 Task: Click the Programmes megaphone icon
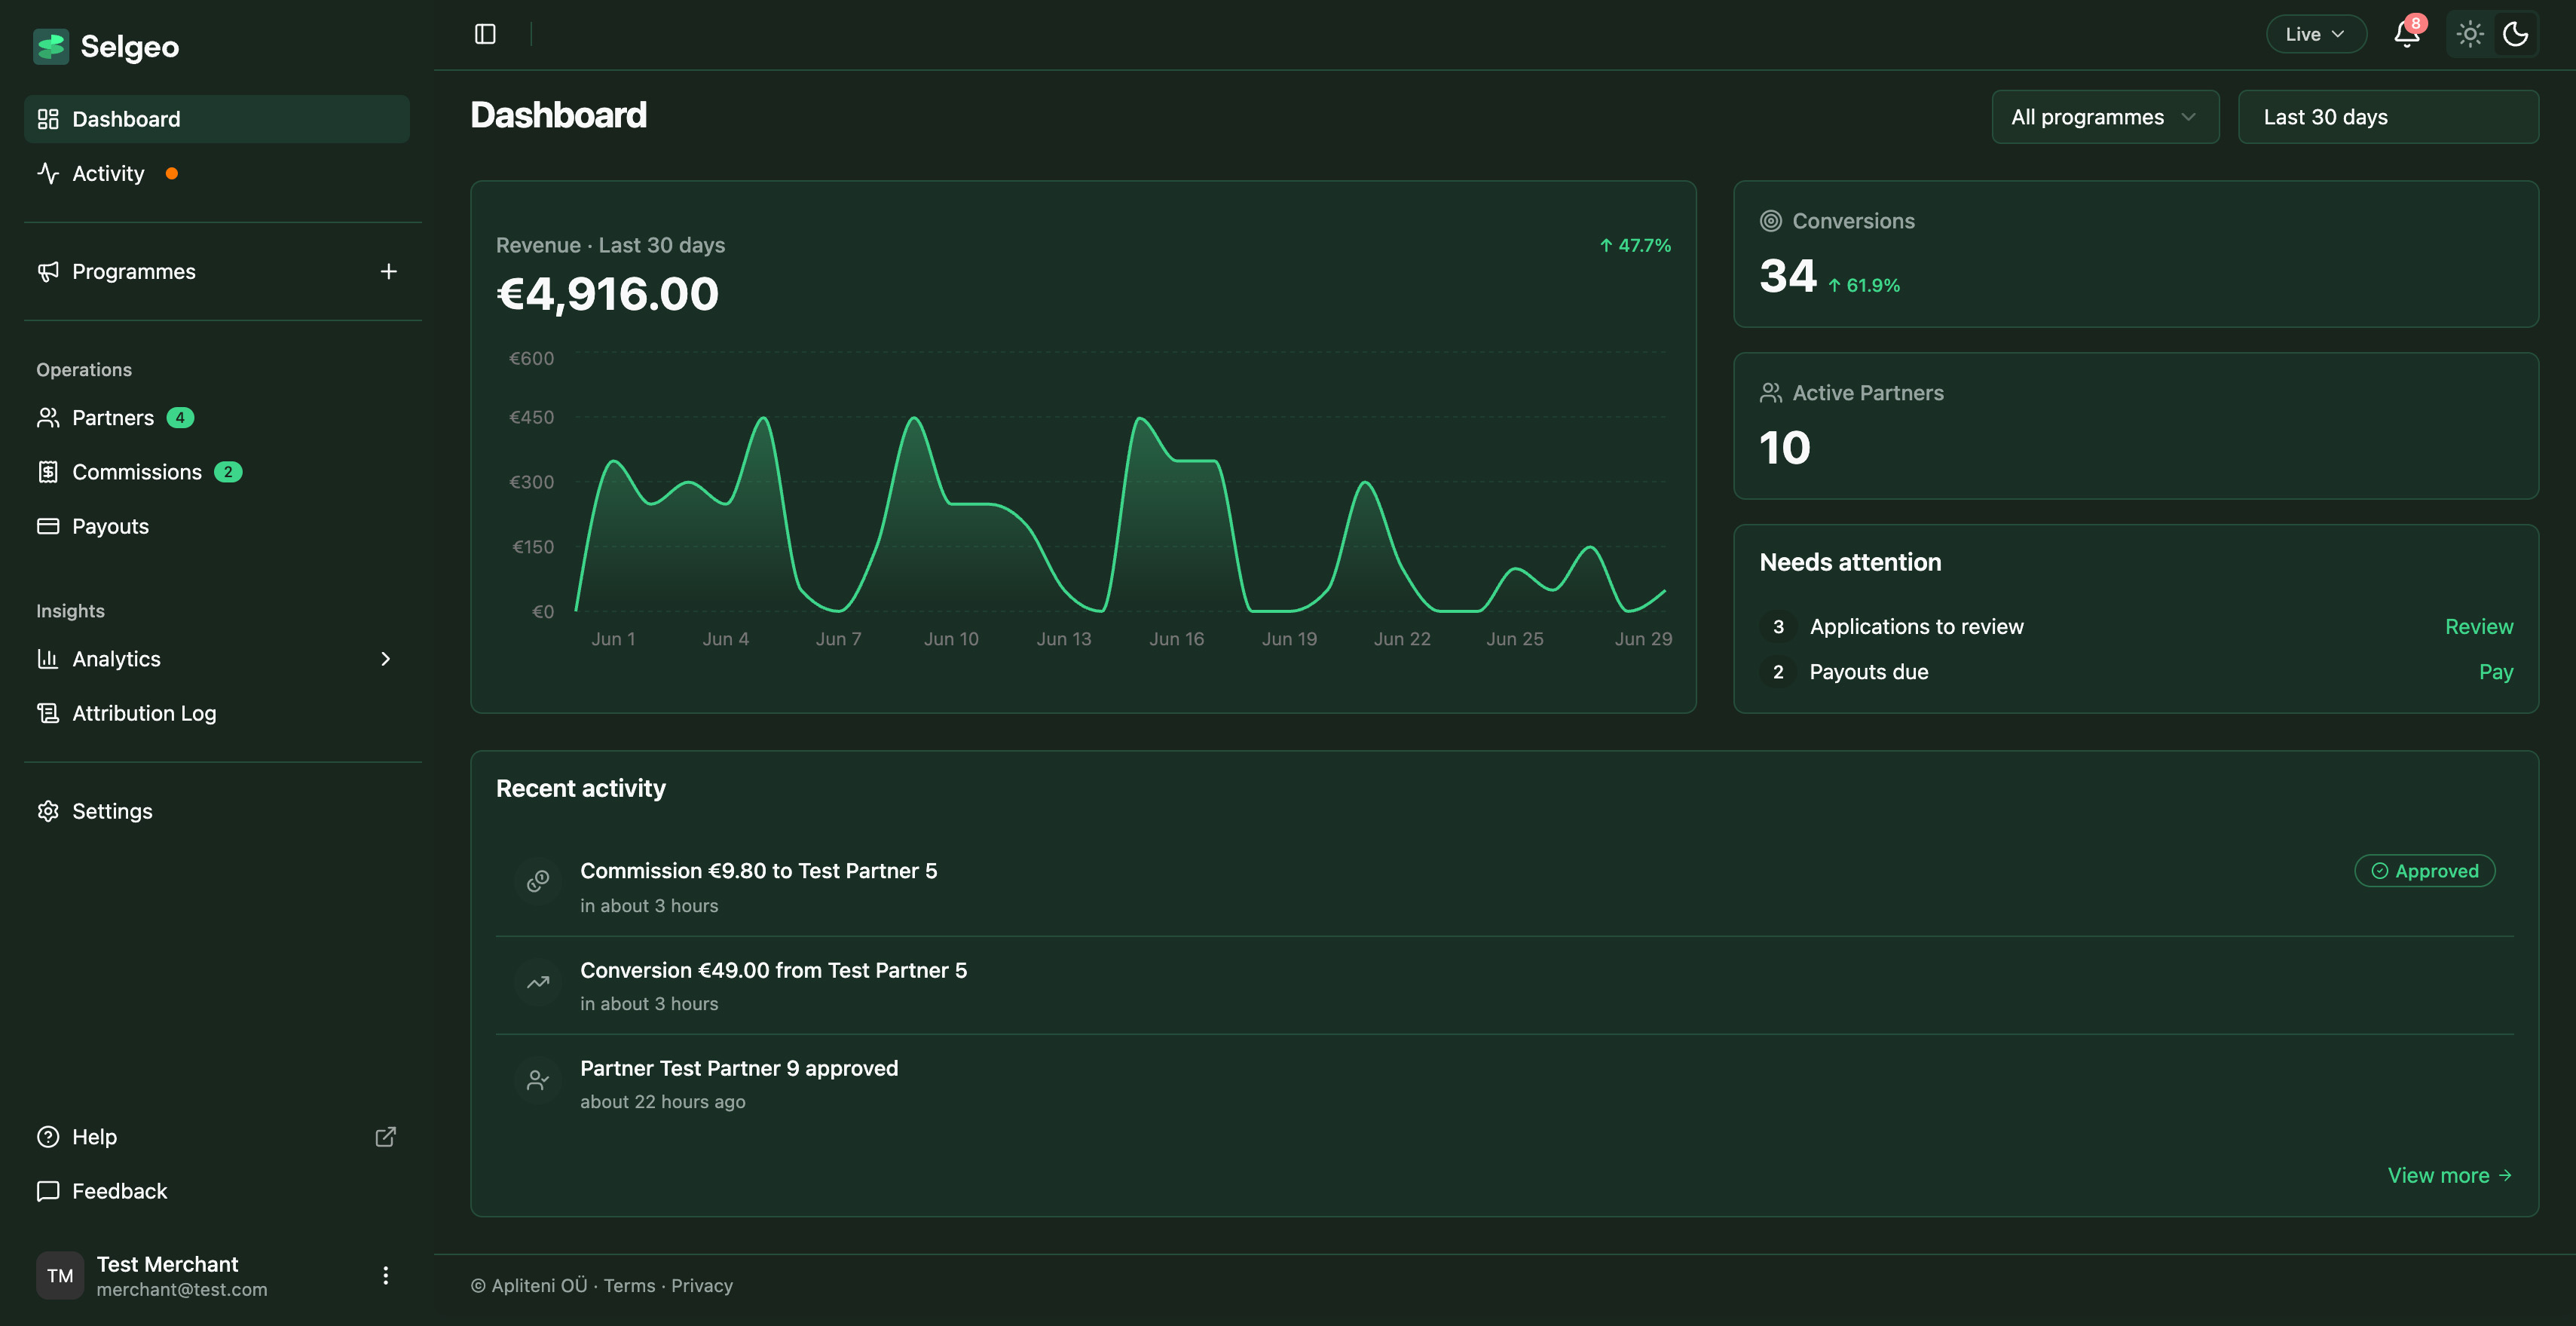tap(48, 271)
